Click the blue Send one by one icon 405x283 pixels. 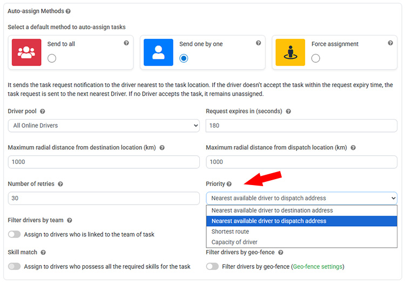158,52
